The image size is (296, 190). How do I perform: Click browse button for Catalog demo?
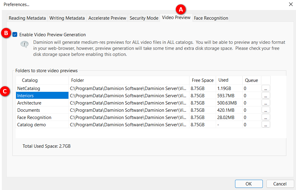pos(266,125)
